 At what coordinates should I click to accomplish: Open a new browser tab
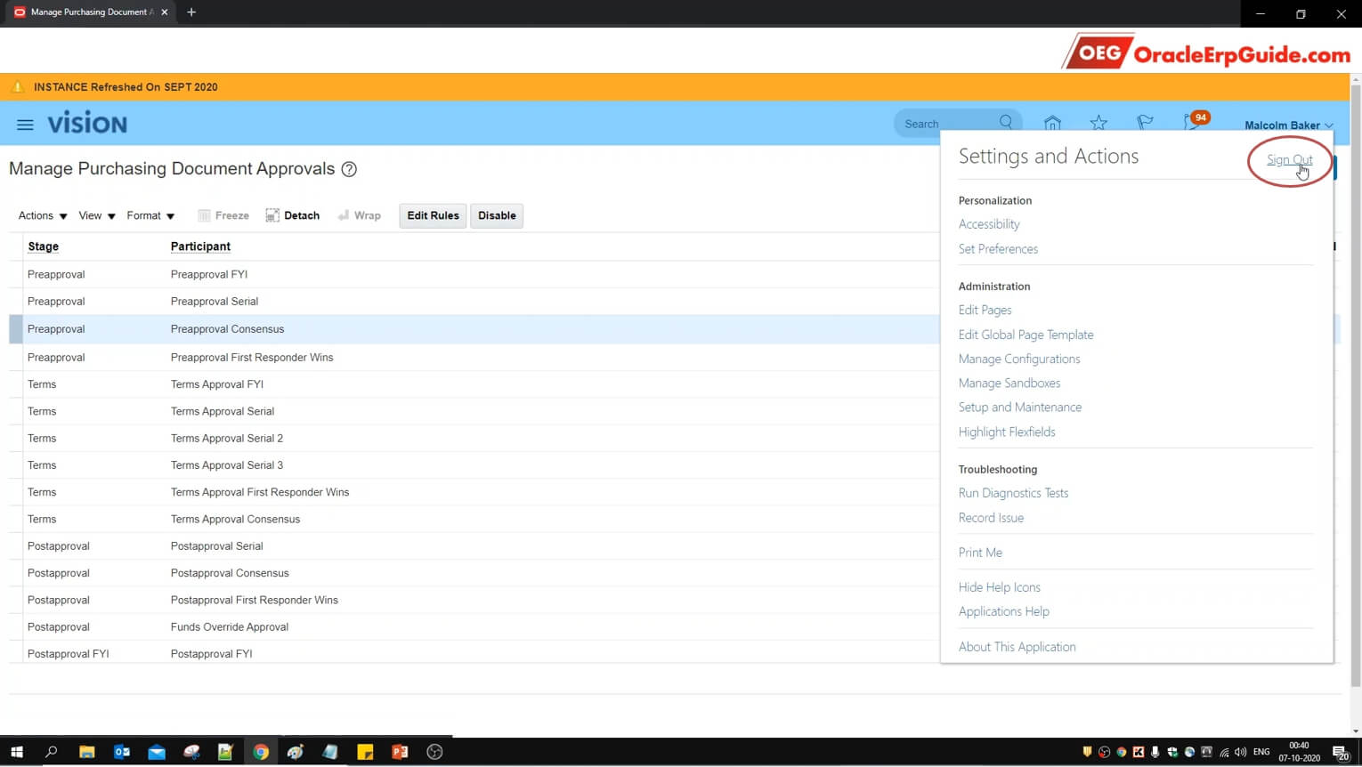coord(191,12)
